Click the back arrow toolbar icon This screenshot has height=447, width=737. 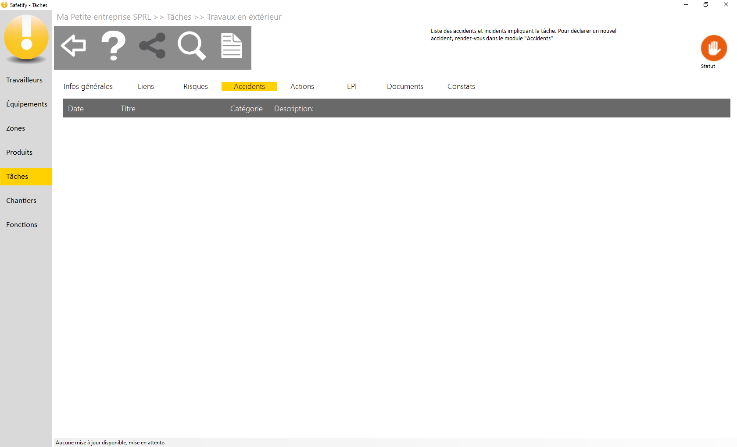click(73, 46)
